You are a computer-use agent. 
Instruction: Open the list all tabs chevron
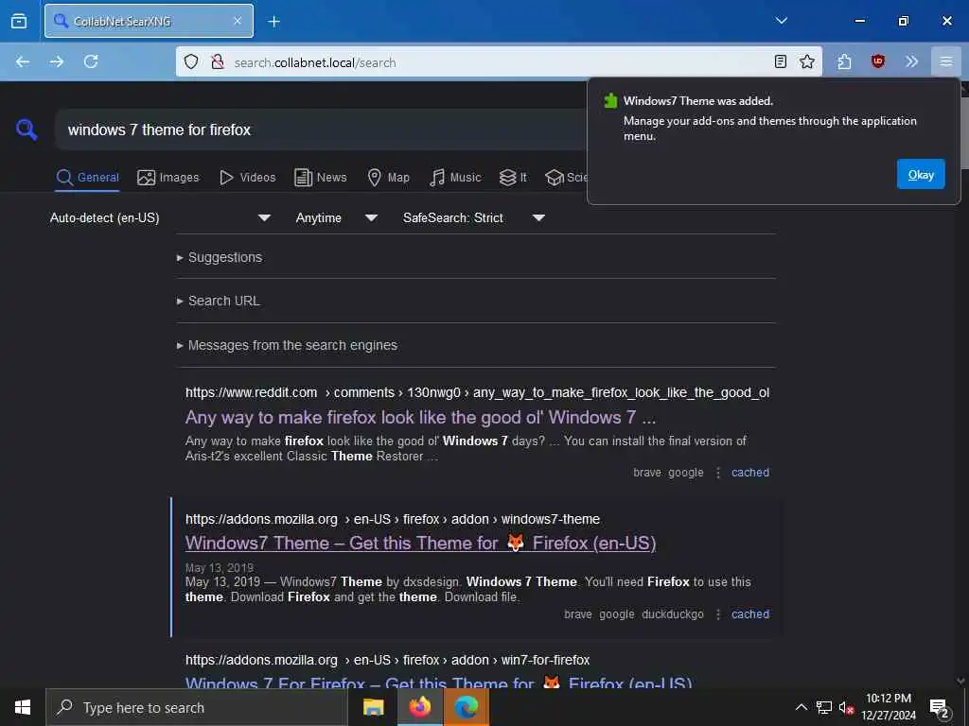(x=781, y=21)
